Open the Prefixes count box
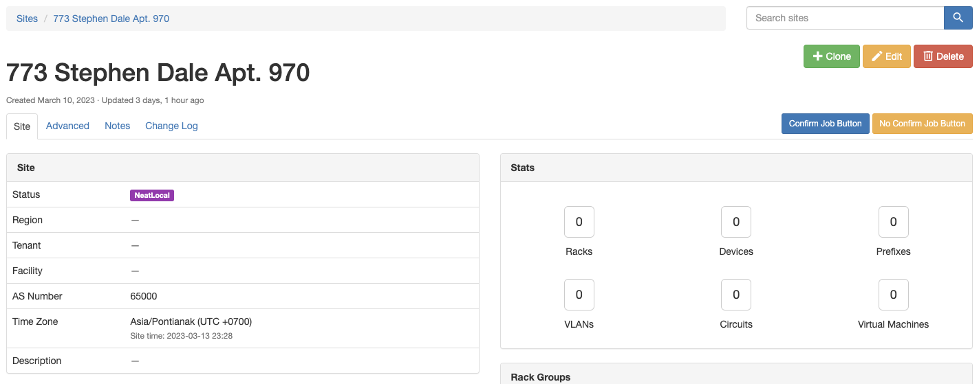979x384 pixels. point(893,222)
